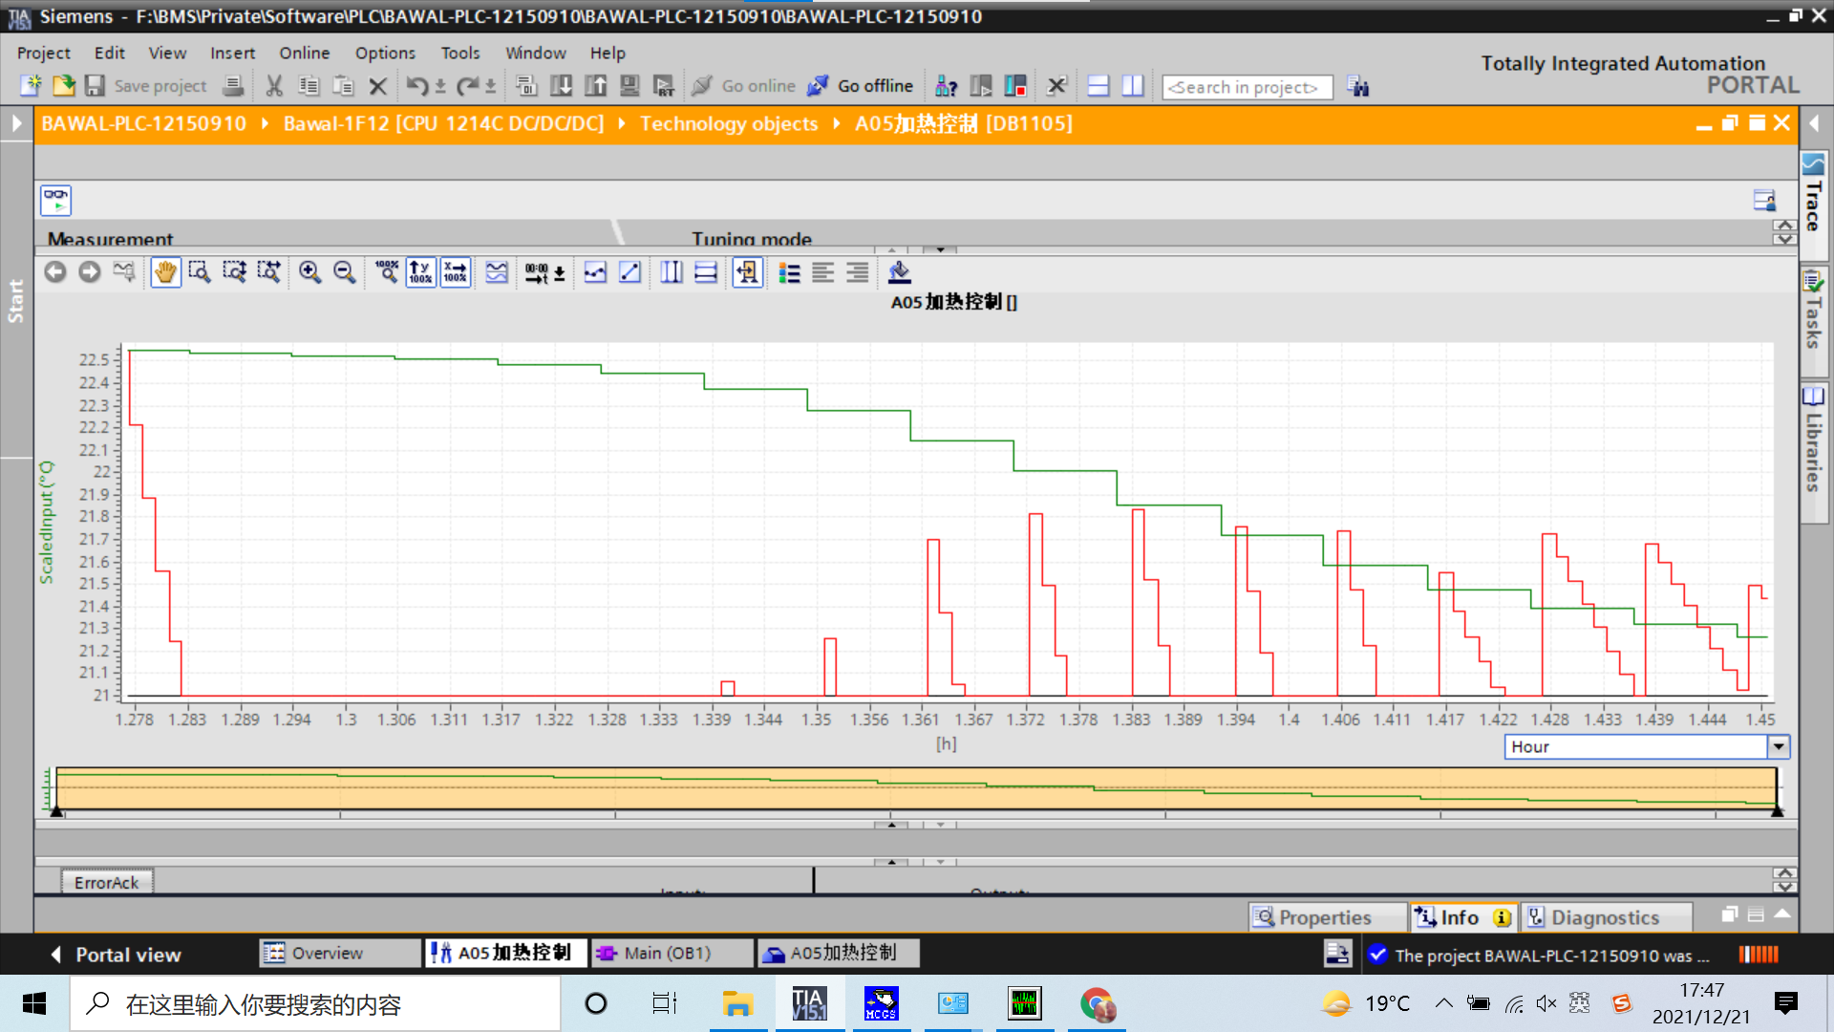The width and height of the screenshot is (1834, 1032).
Task: Click the chart background color bucket icon
Action: pos(899,272)
